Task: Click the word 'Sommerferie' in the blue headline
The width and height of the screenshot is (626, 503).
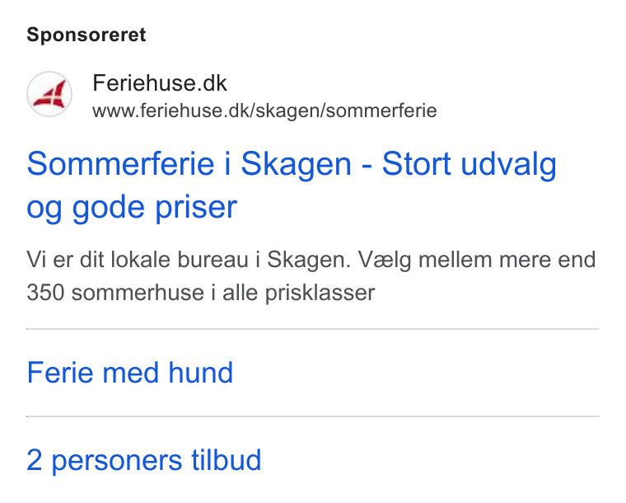Action: (120, 163)
